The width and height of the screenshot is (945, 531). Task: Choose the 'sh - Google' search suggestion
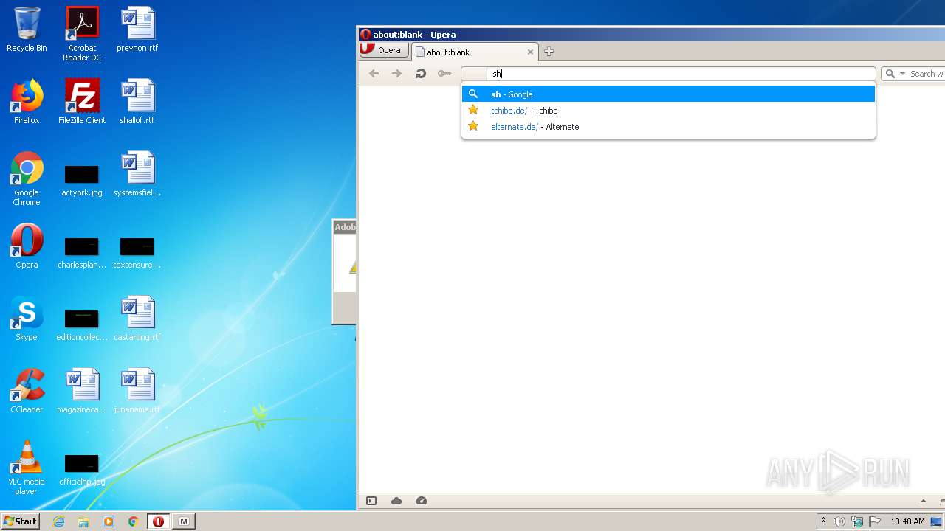point(668,94)
